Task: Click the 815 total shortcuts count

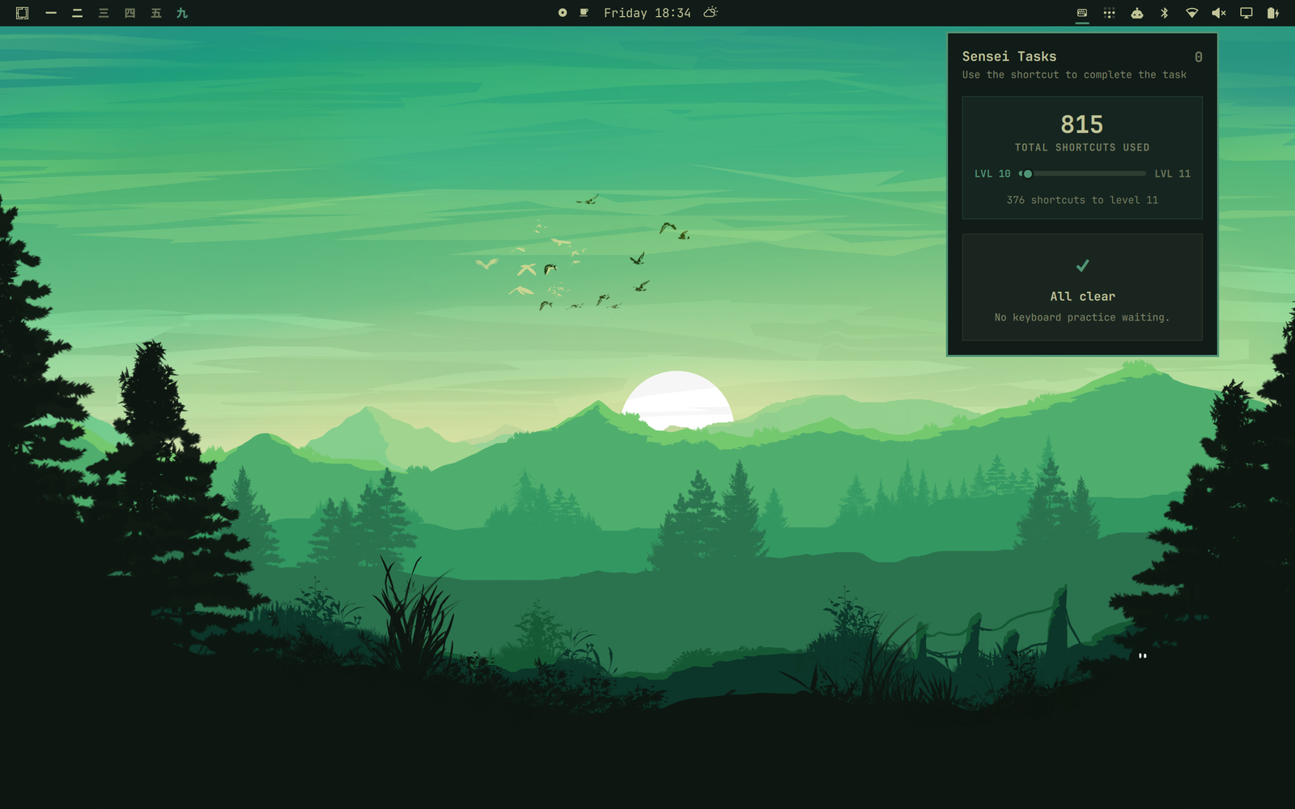Action: (x=1082, y=125)
